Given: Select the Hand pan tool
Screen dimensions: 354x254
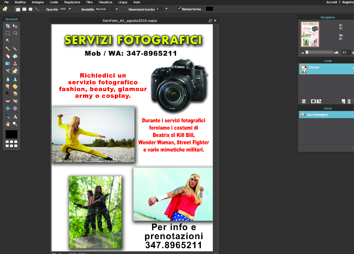Looking at the screenshot, I should [x=8, y=124].
